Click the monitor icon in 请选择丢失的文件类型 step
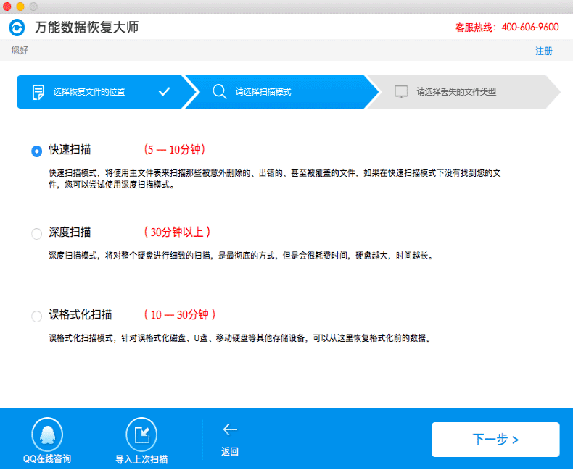The width and height of the screenshot is (573, 470). (x=401, y=92)
